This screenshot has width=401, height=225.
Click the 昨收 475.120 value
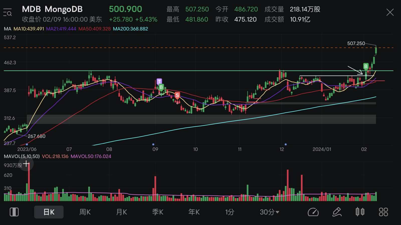(245, 19)
